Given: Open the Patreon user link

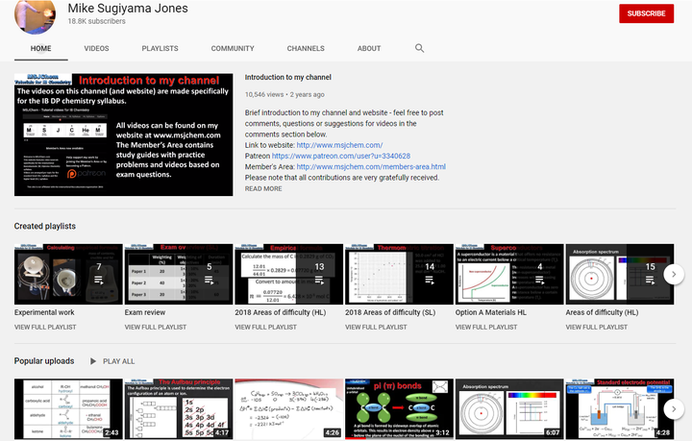Looking at the screenshot, I should (x=340, y=156).
